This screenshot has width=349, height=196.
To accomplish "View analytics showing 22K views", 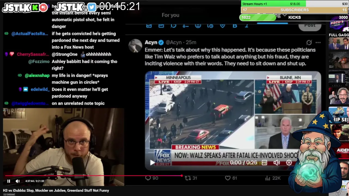I will coord(273,178).
